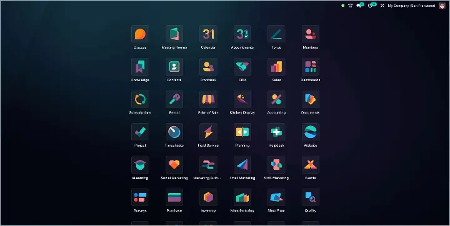The height and width of the screenshot is (226, 450).
Task: Open the Website app
Action: [x=311, y=132]
